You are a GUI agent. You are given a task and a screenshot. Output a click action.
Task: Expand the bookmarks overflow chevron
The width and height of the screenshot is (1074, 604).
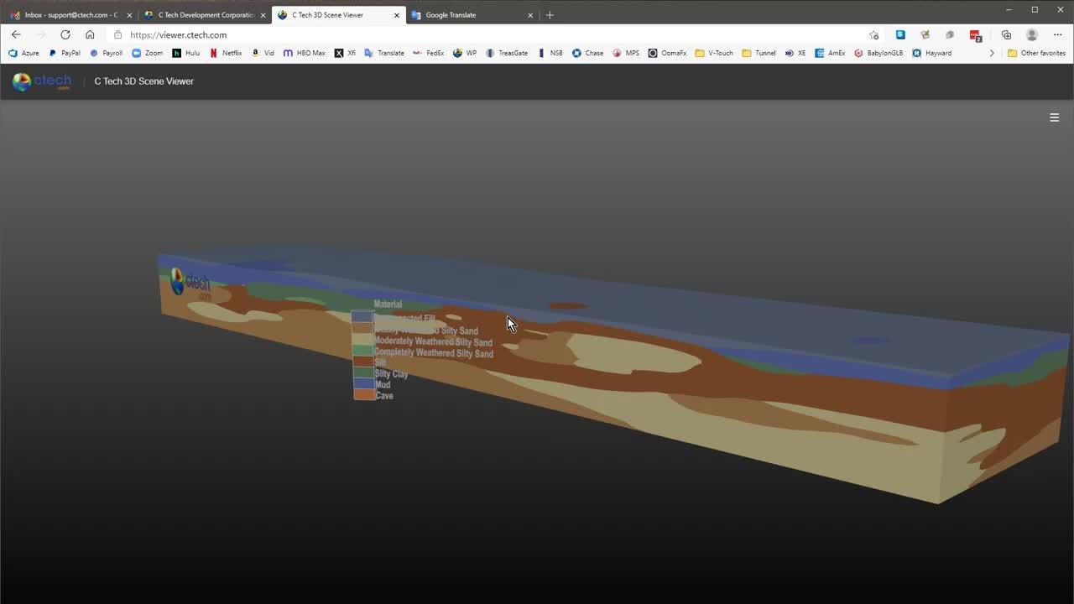tap(992, 53)
